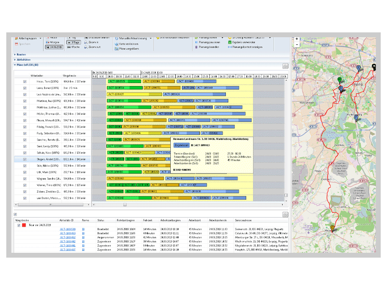Select the 3 Tage view option
This screenshot has height=290, width=387.
click(73, 42)
